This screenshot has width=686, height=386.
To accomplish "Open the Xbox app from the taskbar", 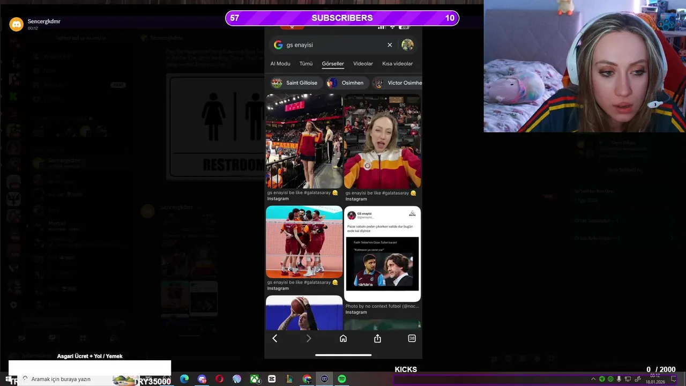I will point(255,379).
